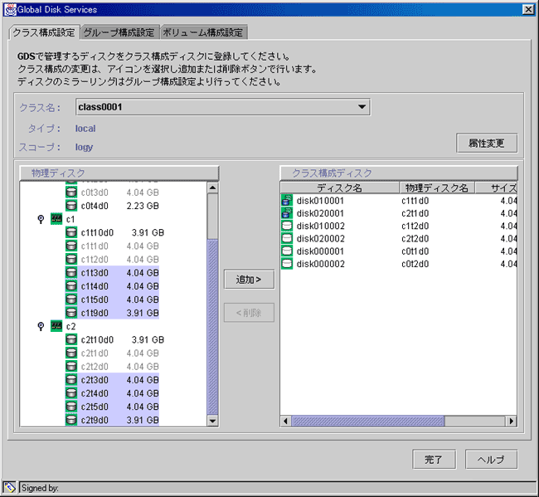
Task: Select the disk icon for disk010002
Action: 287,226
